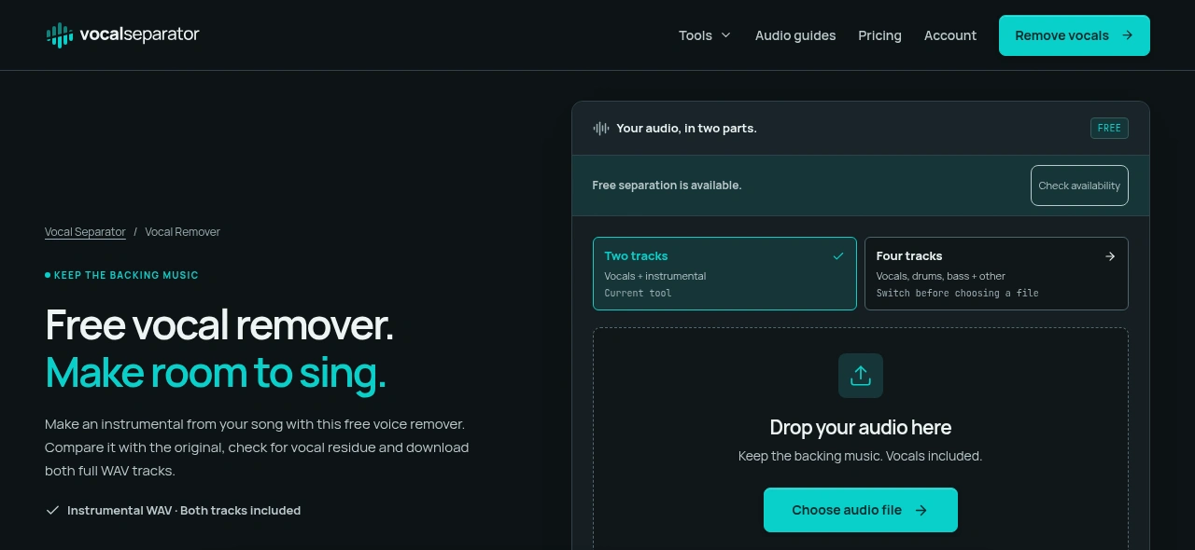1195x550 pixels.
Task: Click 'Your audio, in two parts.' title
Action: 686,129
